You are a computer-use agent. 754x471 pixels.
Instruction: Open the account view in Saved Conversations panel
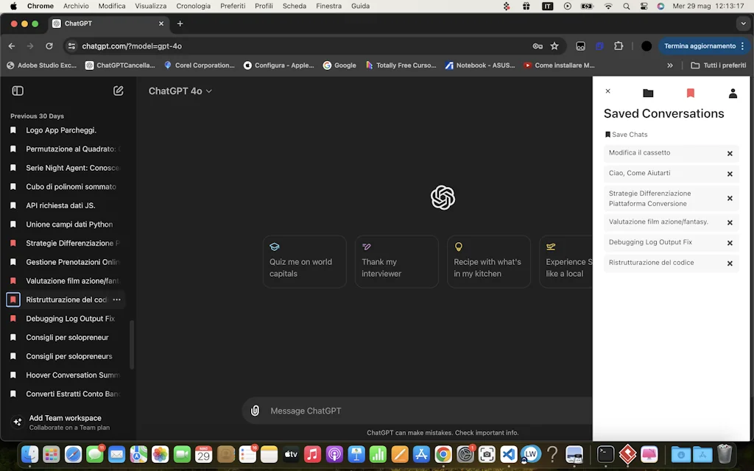pyautogui.click(x=733, y=93)
